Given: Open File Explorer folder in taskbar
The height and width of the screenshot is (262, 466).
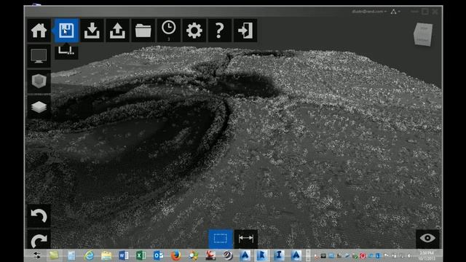Looking at the screenshot, I should (x=106, y=255).
